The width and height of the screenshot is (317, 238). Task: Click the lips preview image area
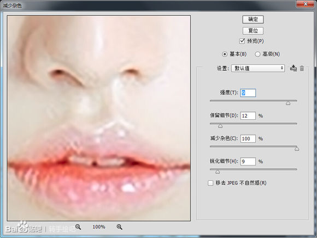coord(99,118)
